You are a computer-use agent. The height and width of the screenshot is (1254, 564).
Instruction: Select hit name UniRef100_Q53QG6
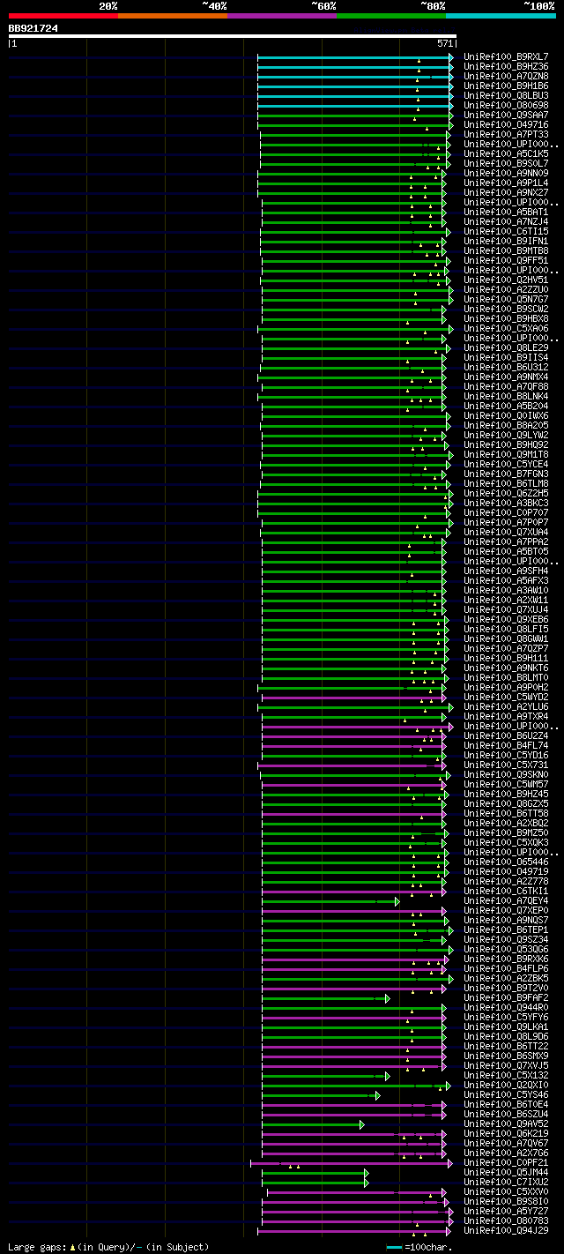pos(506,949)
